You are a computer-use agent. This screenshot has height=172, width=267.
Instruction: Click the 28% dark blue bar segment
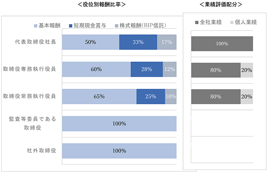click(x=146, y=69)
